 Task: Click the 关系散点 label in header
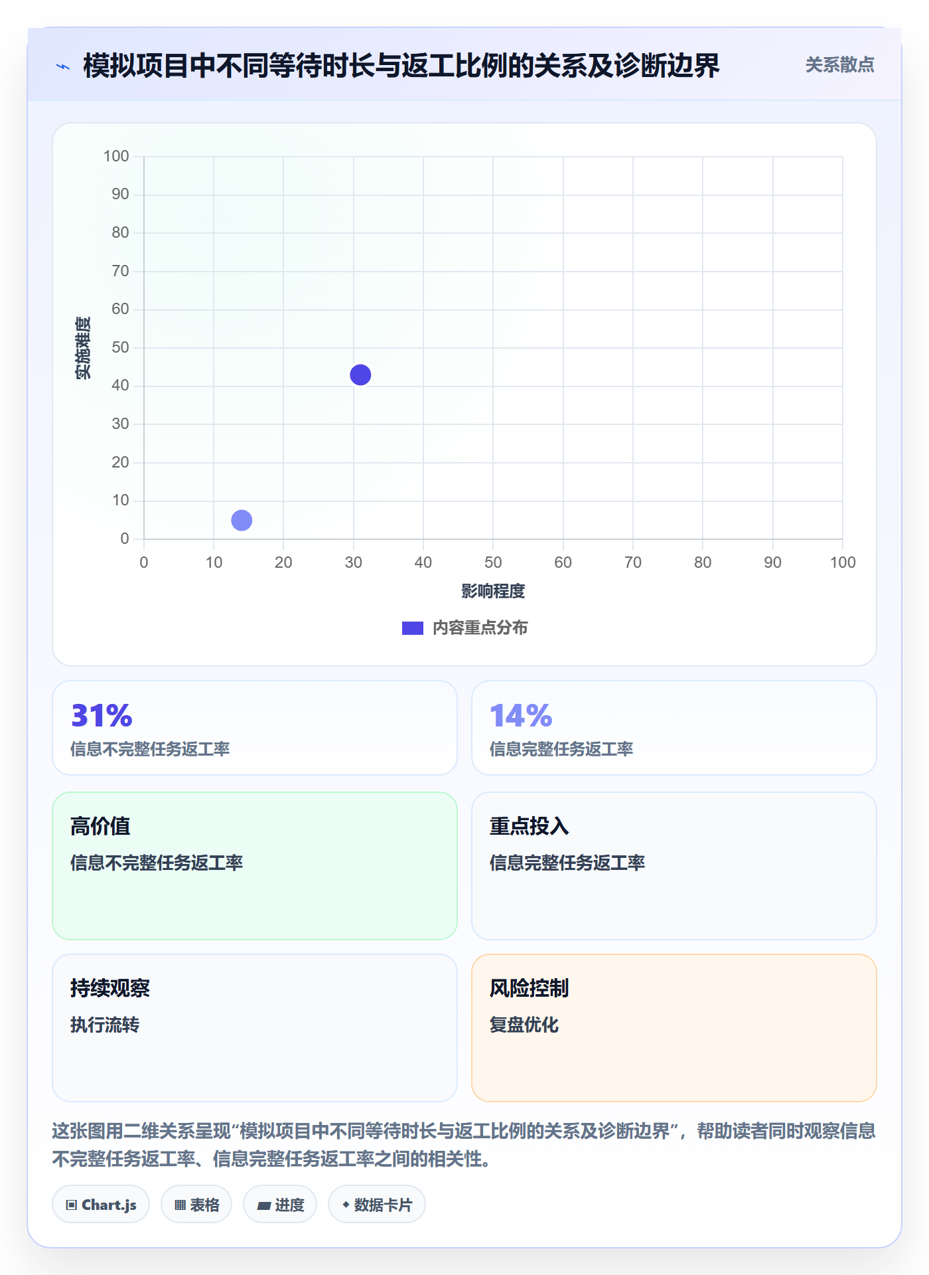[839, 65]
